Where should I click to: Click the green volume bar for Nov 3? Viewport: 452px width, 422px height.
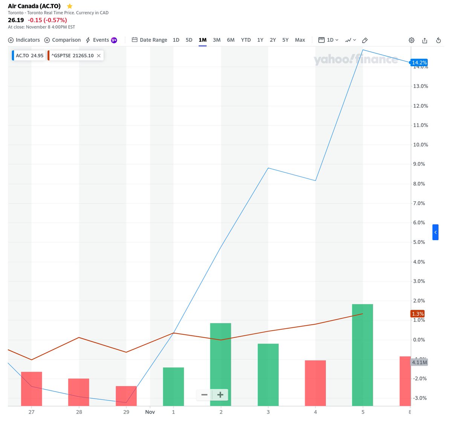pyautogui.click(x=268, y=375)
